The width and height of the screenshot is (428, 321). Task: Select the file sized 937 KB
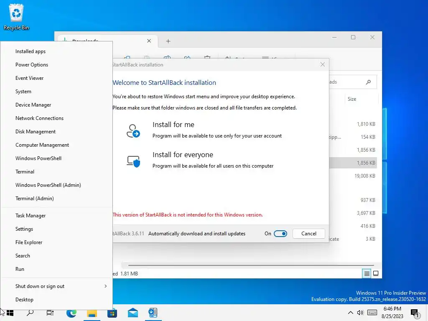coord(368,200)
